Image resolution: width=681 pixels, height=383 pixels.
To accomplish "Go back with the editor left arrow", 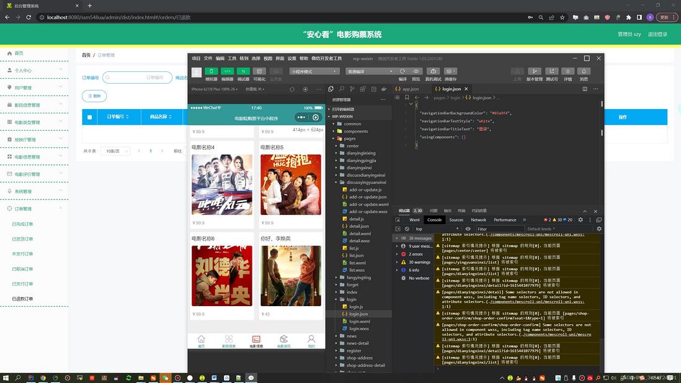I will tap(417, 97).
